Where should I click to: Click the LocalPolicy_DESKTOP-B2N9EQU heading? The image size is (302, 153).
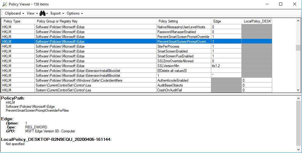coord(56,139)
